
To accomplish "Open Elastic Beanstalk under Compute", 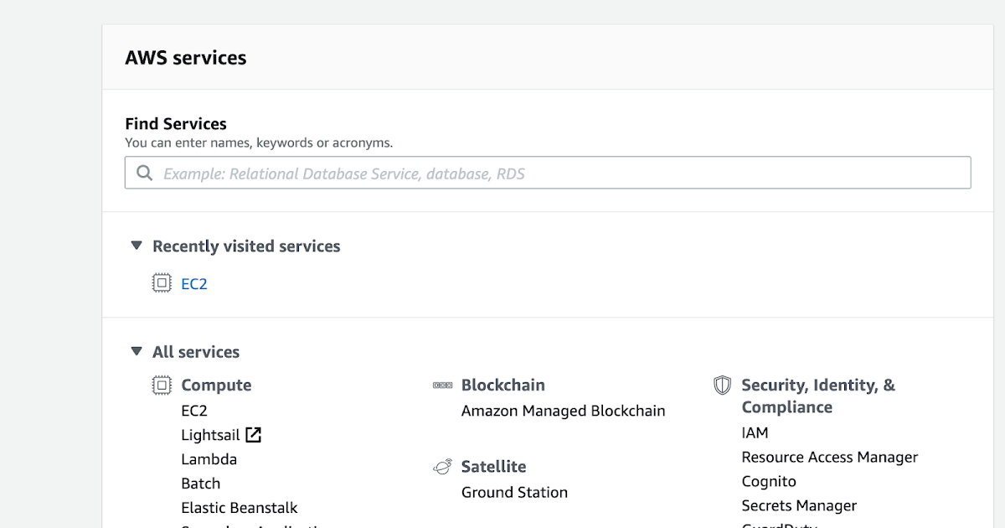I will [x=240, y=507].
